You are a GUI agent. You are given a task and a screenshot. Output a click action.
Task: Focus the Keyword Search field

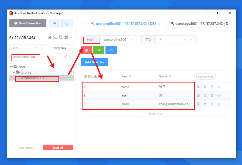tap(206, 77)
